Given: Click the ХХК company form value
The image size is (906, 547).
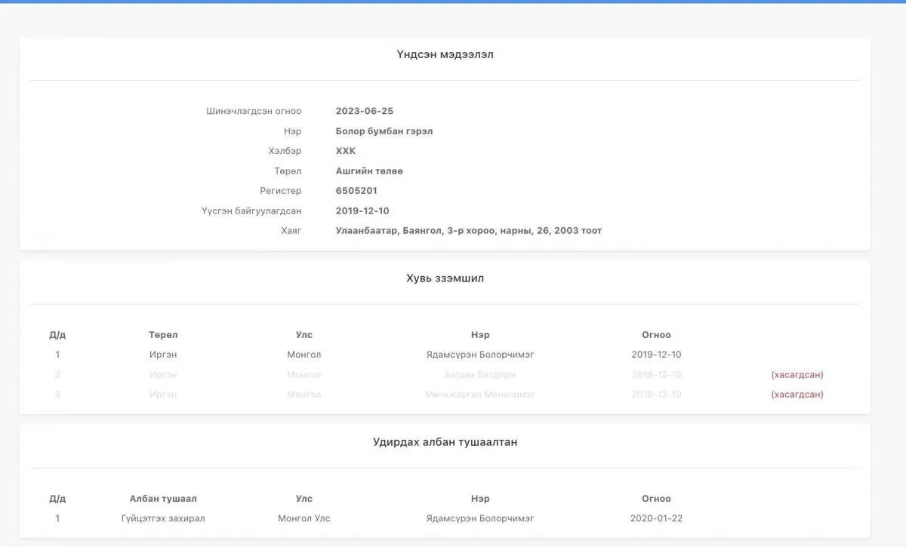Looking at the screenshot, I should [x=346, y=151].
